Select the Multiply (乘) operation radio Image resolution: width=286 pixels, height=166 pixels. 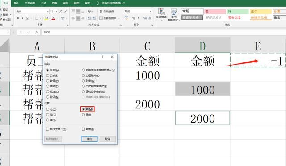84,109
